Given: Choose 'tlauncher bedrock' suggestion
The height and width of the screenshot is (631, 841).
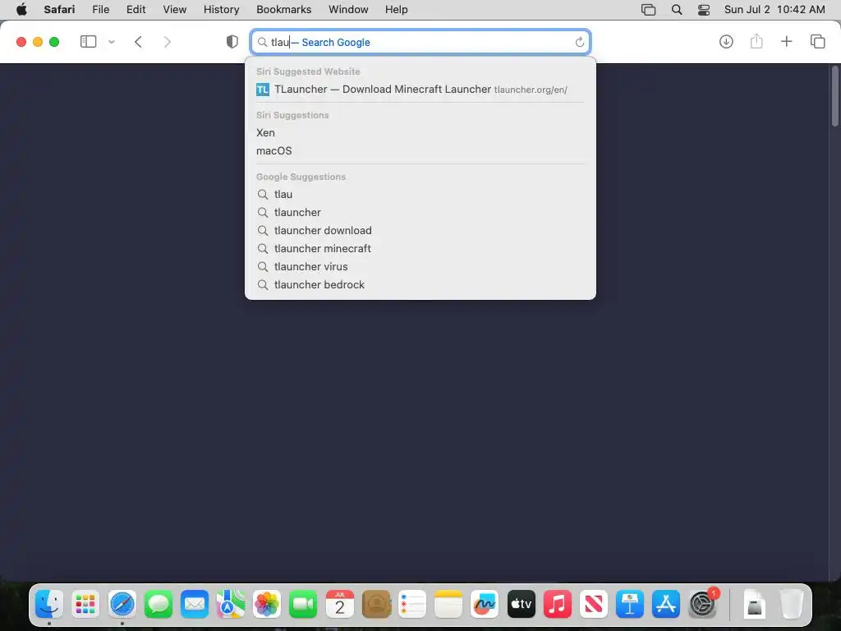Looking at the screenshot, I should click(420, 285).
